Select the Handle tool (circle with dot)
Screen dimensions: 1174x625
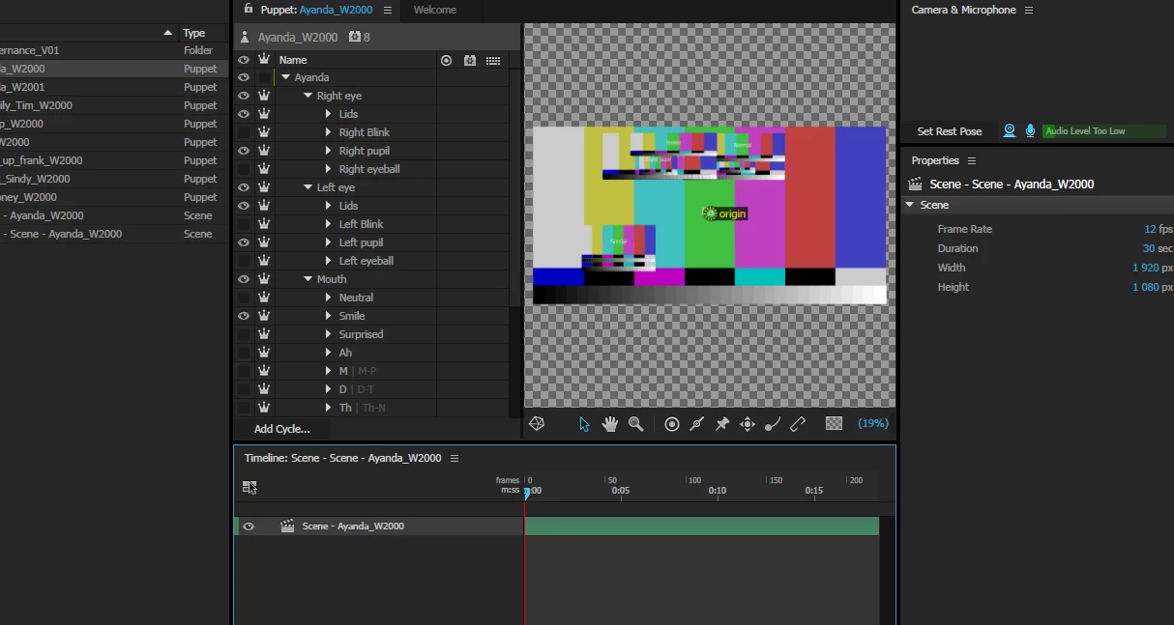[672, 424]
